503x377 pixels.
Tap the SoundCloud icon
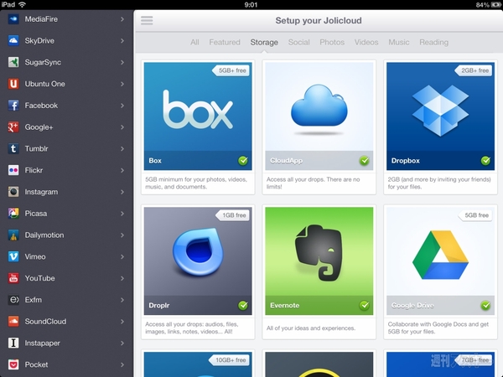click(x=13, y=322)
